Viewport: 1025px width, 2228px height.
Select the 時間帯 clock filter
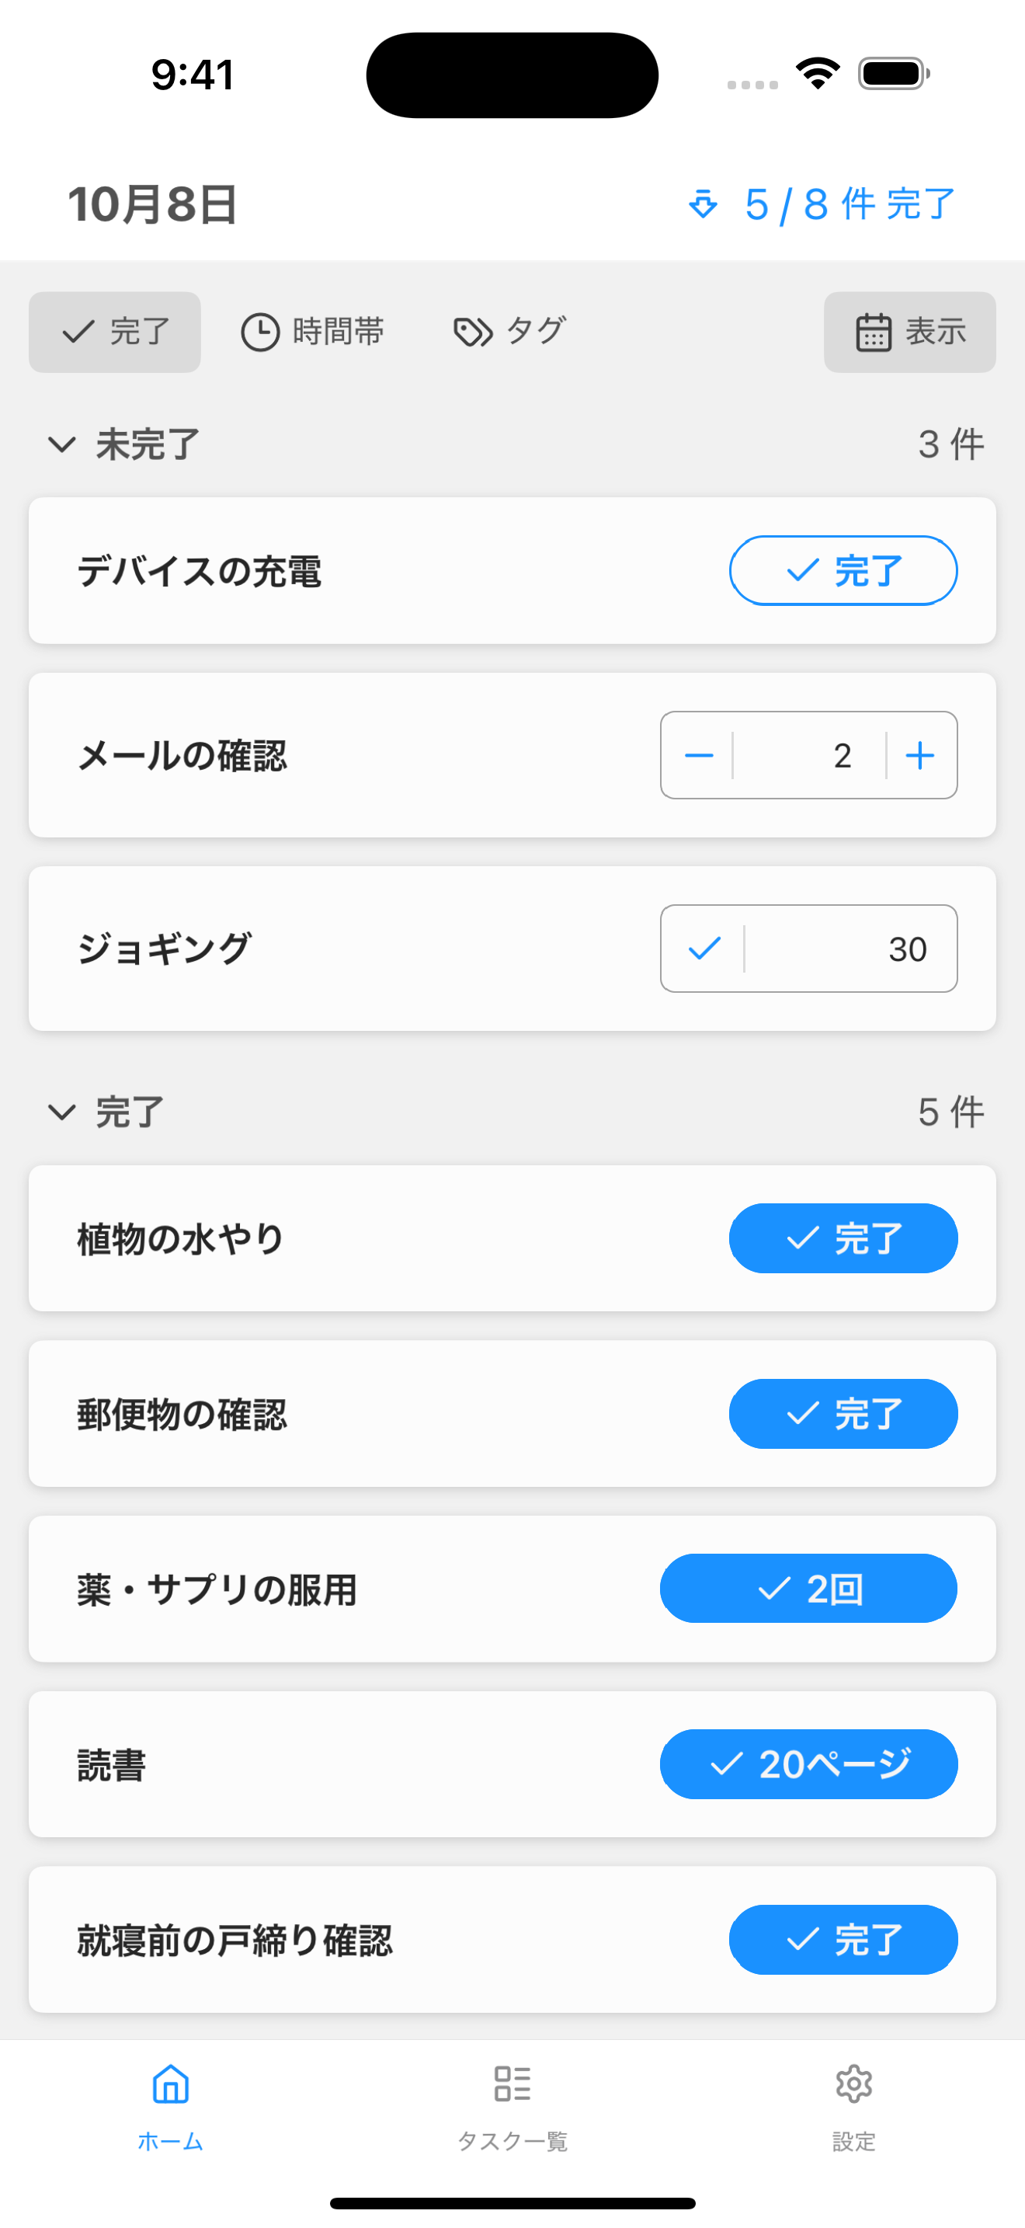pos(312,332)
